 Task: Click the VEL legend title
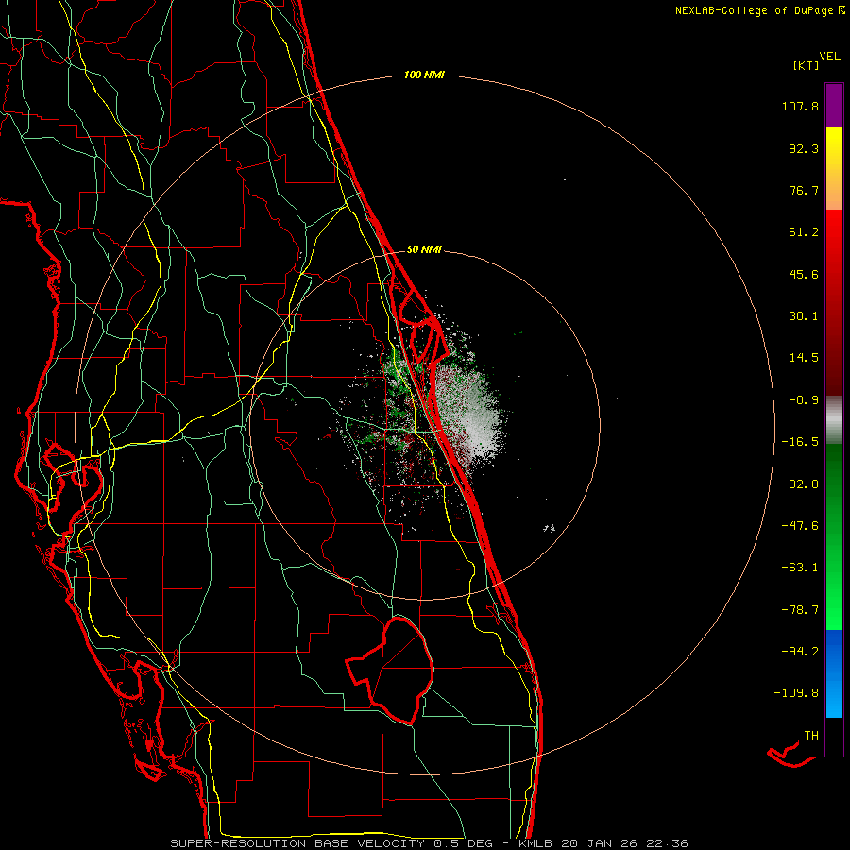(829, 57)
